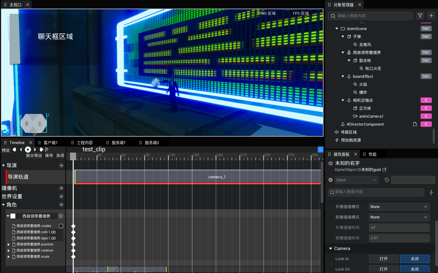Image resolution: width=438 pixels, height=273 pixels.
Task: Collapse the 子弹 node
Action: pyautogui.click(x=343, y=36)
